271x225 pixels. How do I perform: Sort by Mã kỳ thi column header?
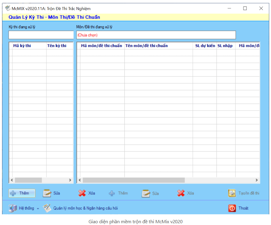[x=22, y=46]
